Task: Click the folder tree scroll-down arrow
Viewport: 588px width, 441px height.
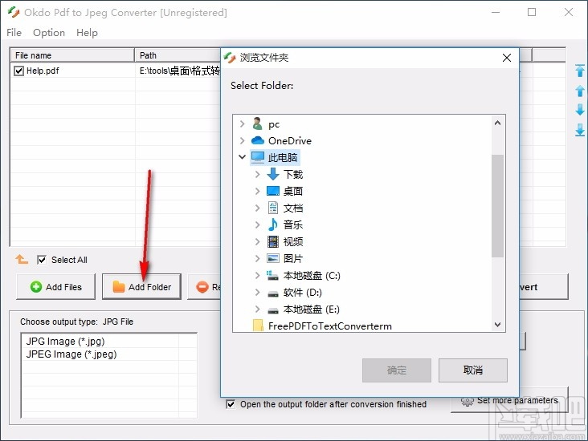Action: [x=497, y=324]
